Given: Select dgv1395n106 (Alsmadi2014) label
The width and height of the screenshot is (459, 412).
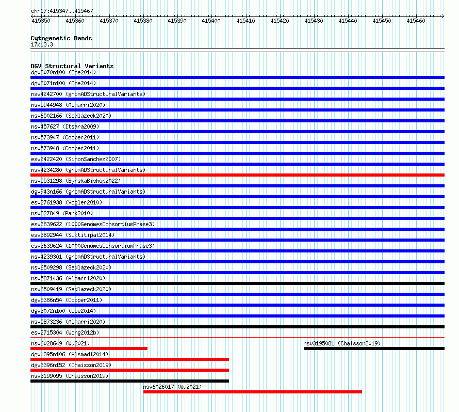Looking at the screenshot, I should (70, 354).
